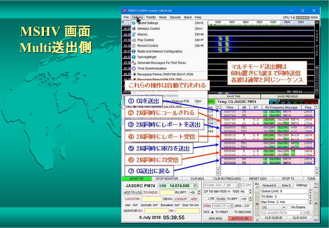The width and height of the screenshot is (329, 228).
Task: Toggle the AUTO IS ON button
Action: tap(240, 219)
